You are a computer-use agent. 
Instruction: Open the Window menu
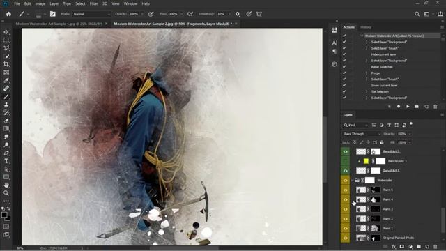tap(130, 3)
